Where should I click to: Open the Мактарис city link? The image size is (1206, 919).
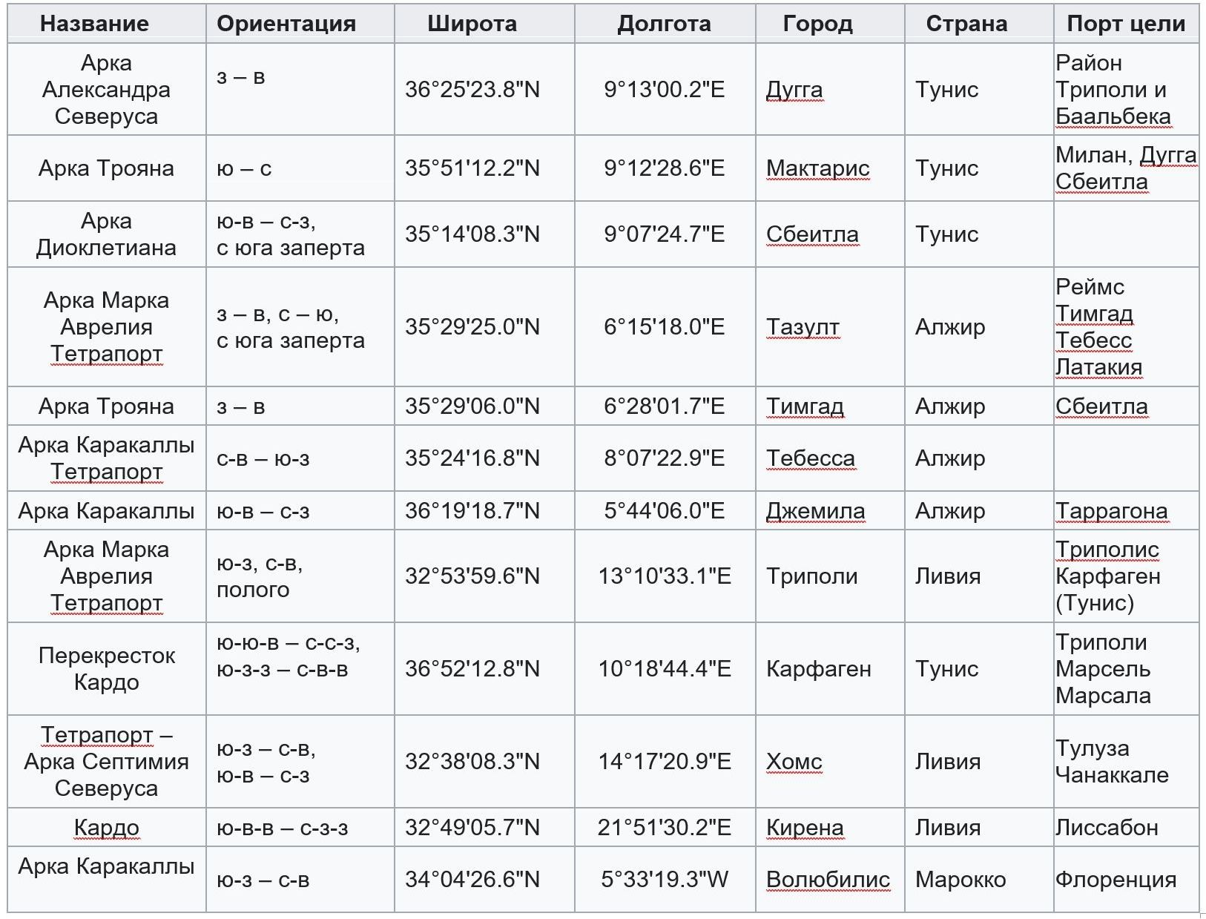pos(818,168)
